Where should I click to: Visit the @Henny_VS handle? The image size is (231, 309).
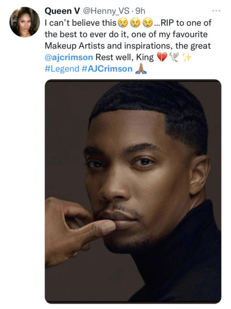pyautogui.click(x=106, y=11)
